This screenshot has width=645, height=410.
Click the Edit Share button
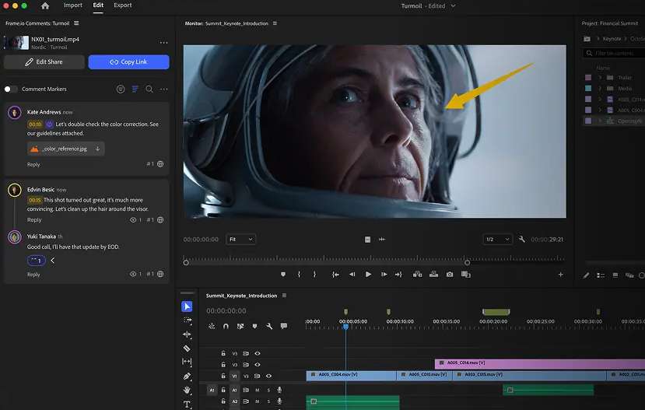44,62
